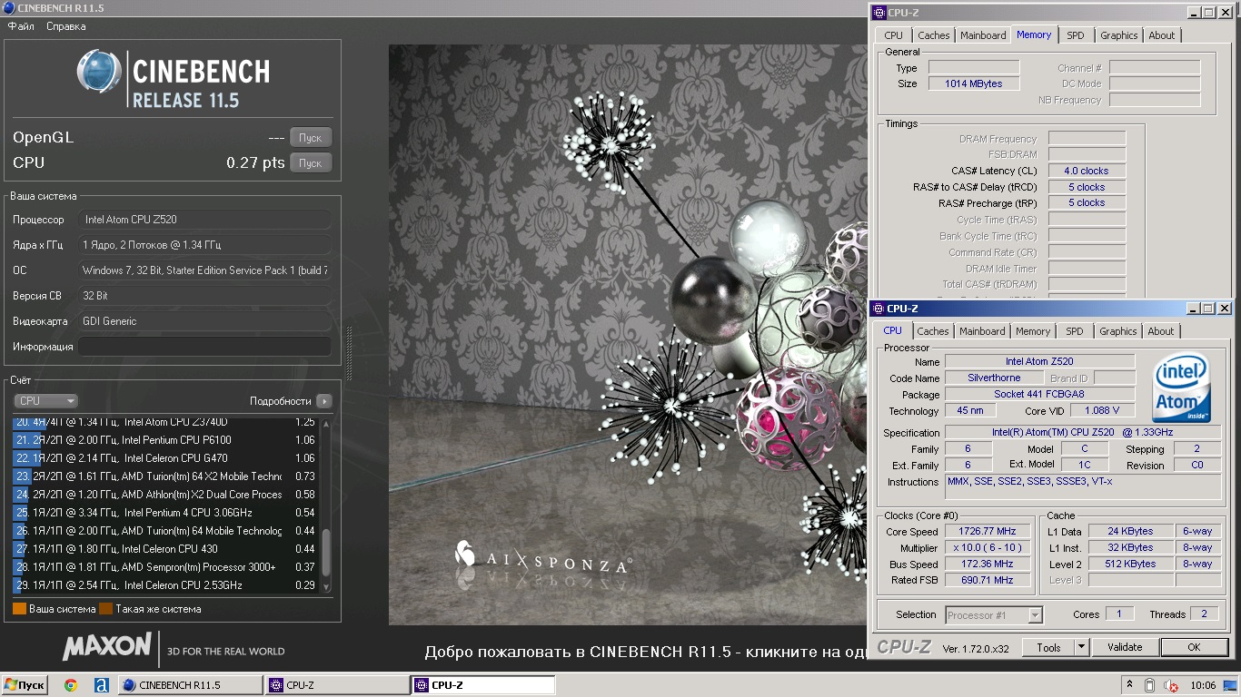Select the AMD Sempron Processor 3000+ row
The image size is (1241, 697).
[x=166, y=567]
